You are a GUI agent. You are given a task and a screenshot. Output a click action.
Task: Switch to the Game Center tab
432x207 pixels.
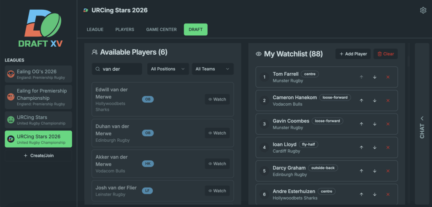[x=161, y=29]
